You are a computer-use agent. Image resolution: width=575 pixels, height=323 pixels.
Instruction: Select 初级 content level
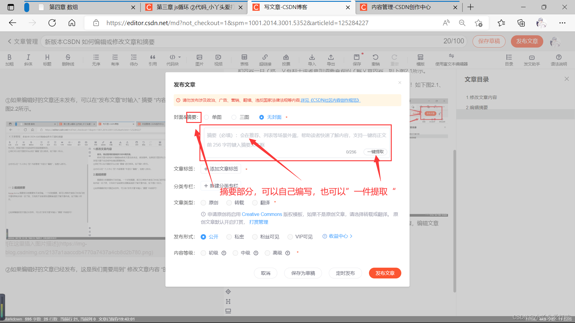click(204, 253)
